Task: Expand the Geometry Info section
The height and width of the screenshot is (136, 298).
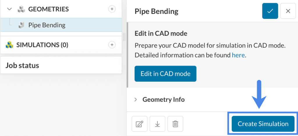Action: coord(136,99)
